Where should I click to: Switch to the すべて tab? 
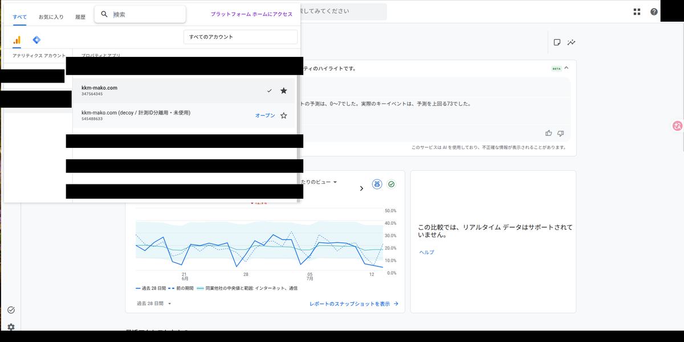coord(19,17)
